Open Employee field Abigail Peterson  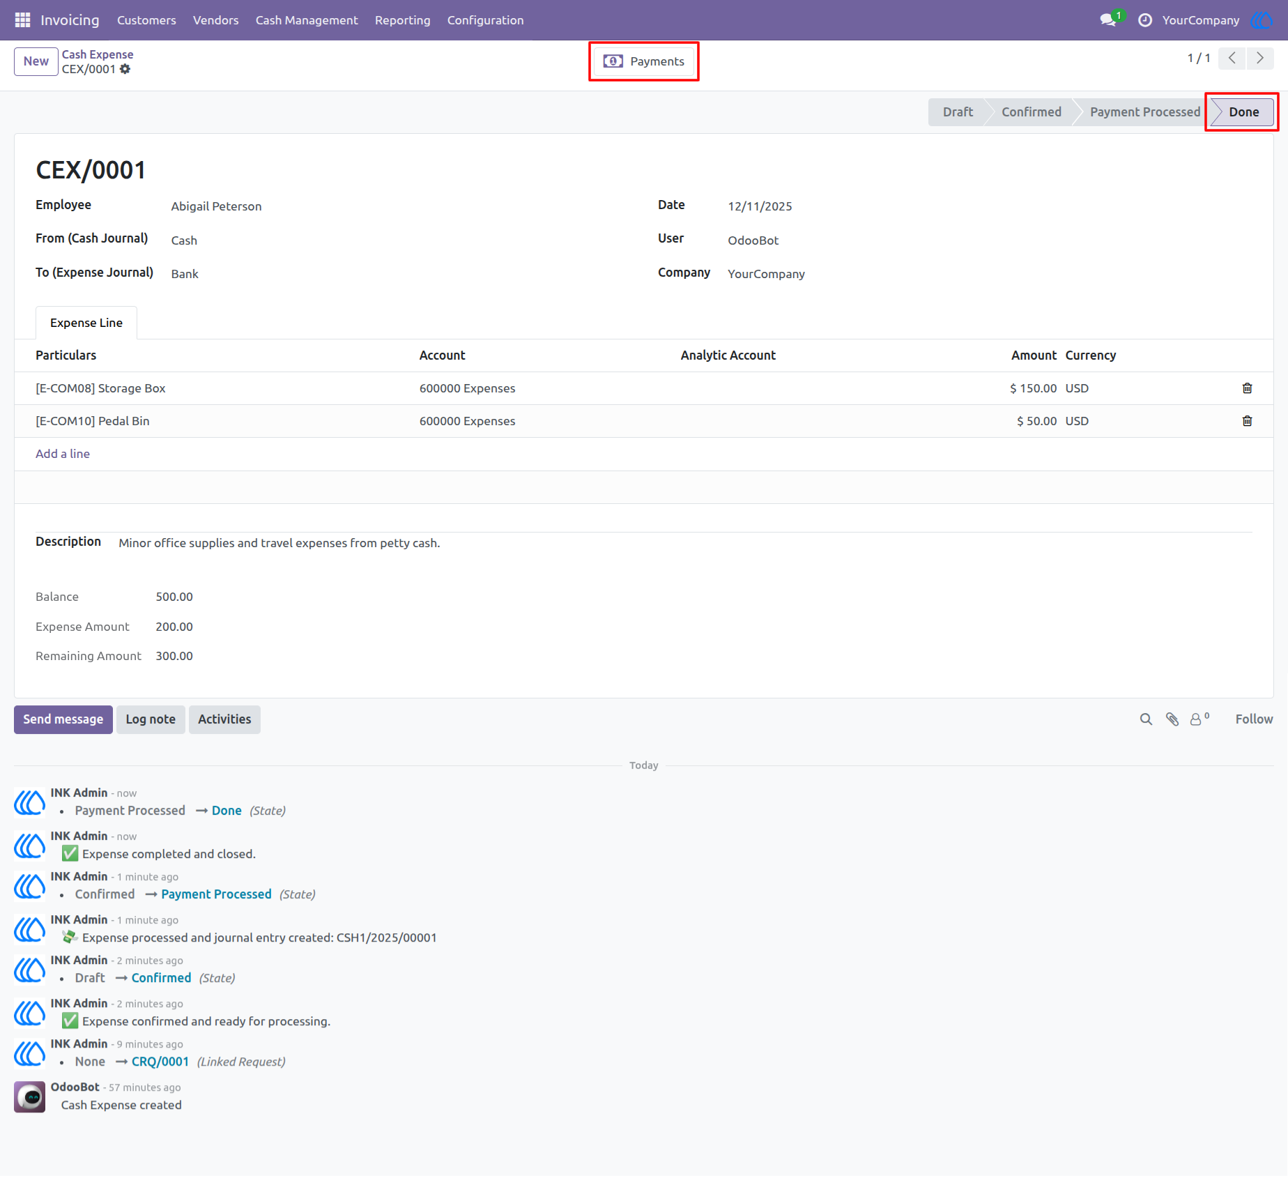216,206
